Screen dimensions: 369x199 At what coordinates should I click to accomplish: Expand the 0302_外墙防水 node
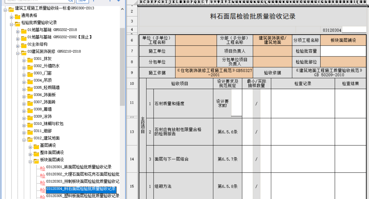coord(24,68)
